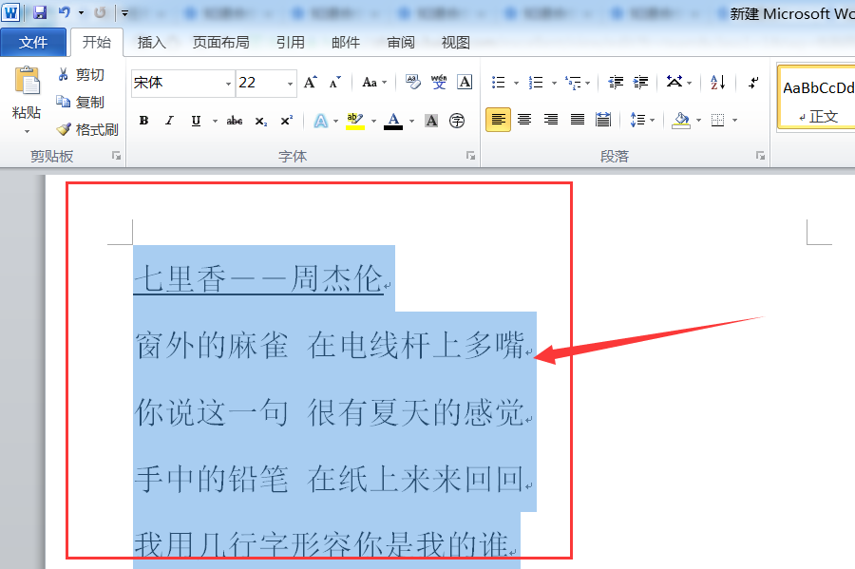Screen dimensions: 855x569
Task: Switch to the 视图 ribbon tab
Action: tap(455, 42)
